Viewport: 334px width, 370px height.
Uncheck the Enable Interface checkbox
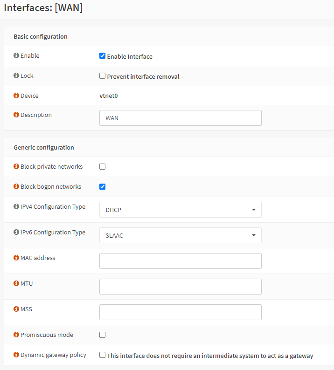[x=102, y=56]
